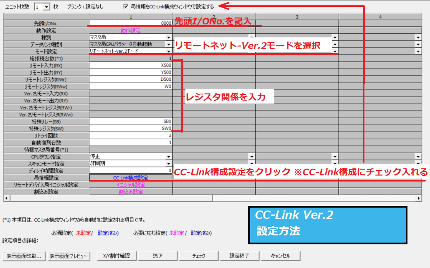The height and width of the screenshot is (268, 430).
Task: Click the 特殊リレー(SB) field with SB0
Action: 131,121
